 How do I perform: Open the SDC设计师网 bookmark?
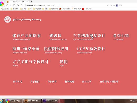coord(65,9)
